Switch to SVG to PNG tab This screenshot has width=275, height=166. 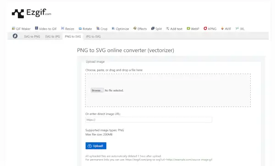[x=32, y=37]
